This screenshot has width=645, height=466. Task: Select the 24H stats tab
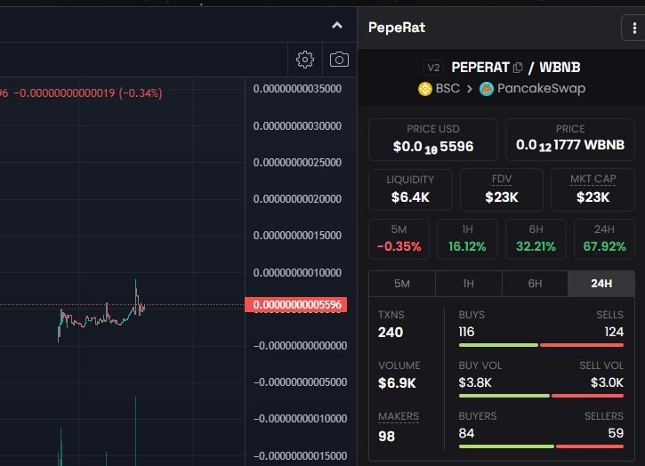click(601, 284)
